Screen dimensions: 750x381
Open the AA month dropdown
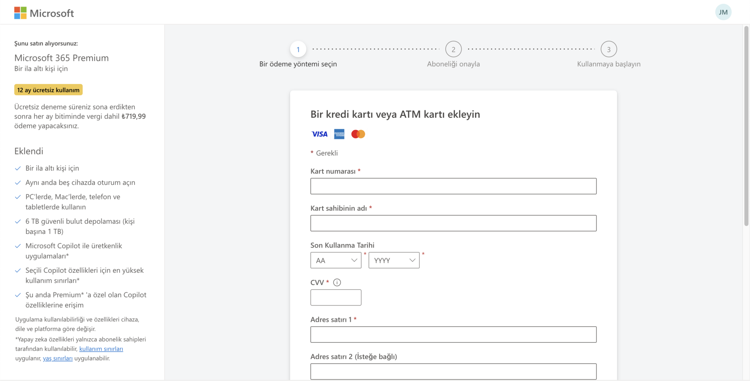(x=336, y=260)
